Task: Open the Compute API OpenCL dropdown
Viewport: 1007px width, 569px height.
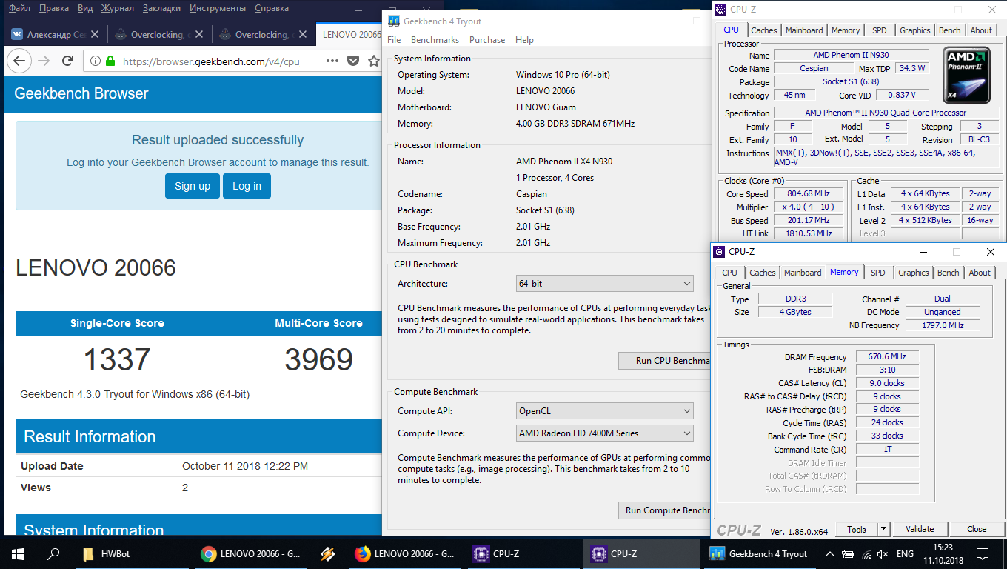Action: point(605,411)
